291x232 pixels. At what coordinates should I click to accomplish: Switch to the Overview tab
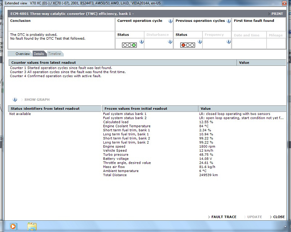pos(22,54)
